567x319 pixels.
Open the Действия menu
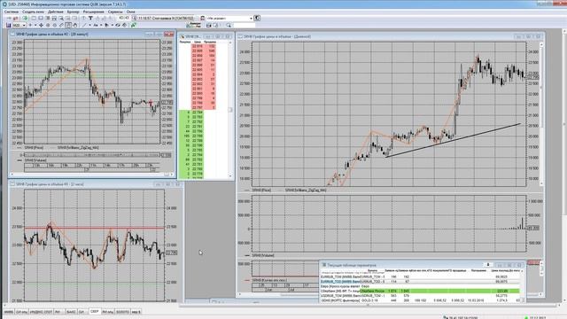coord(55,12)
